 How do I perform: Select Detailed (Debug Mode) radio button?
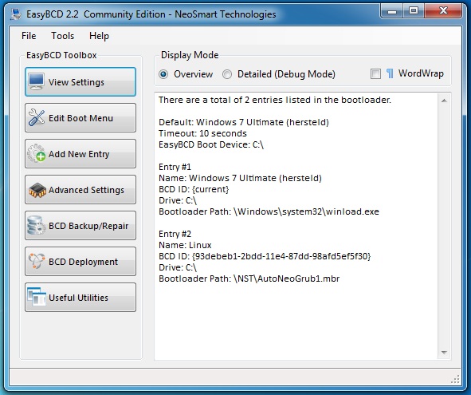tap(227, 74)
